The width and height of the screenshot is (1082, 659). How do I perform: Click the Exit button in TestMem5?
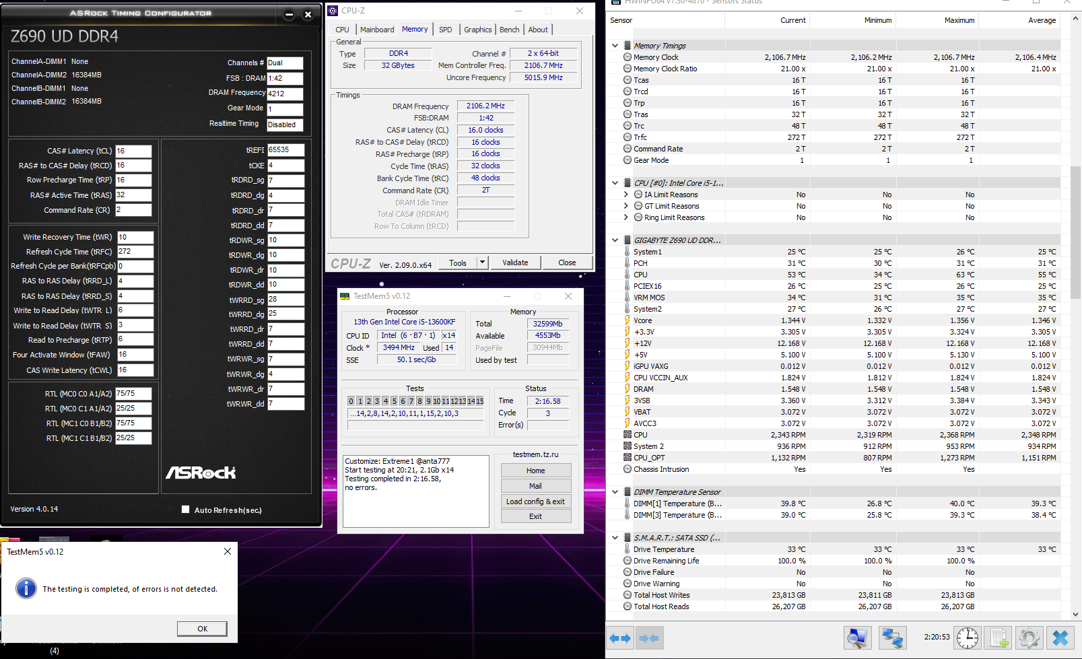click(536, 516)
